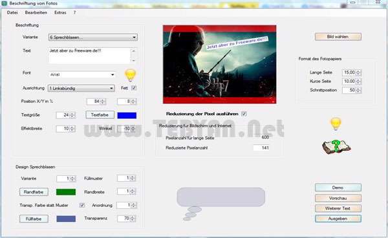Image resolution: width=388 pixels, height=238 pixels.
Task: Click in the Text field containing Jetzt aber zu Freeware.de
Action: [x=89, y=56]
